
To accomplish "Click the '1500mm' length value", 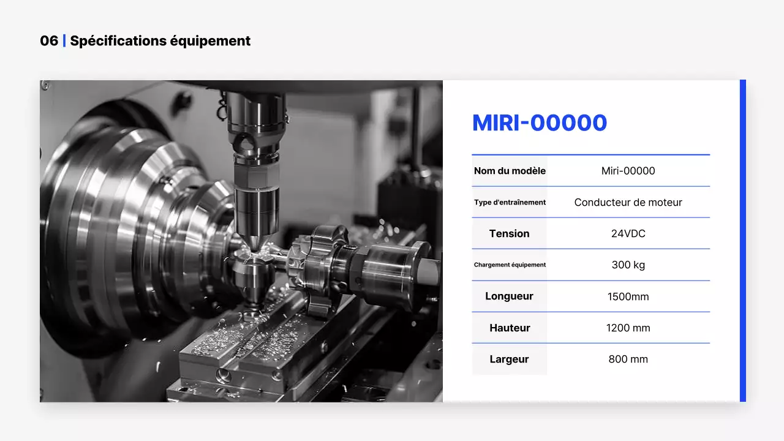I will point(628,296).
